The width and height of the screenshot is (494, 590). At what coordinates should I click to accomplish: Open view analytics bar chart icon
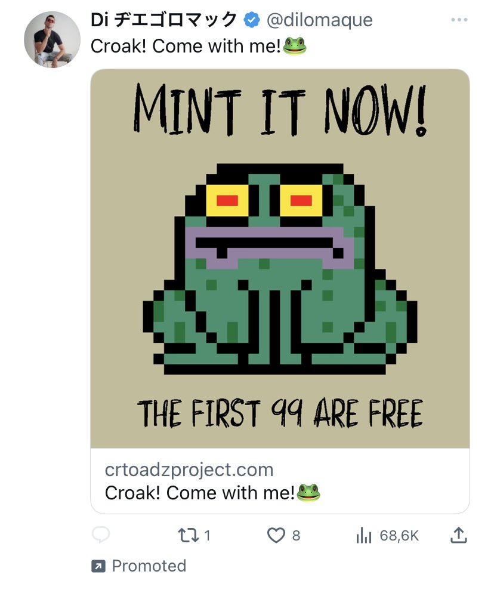coord(364,536)
